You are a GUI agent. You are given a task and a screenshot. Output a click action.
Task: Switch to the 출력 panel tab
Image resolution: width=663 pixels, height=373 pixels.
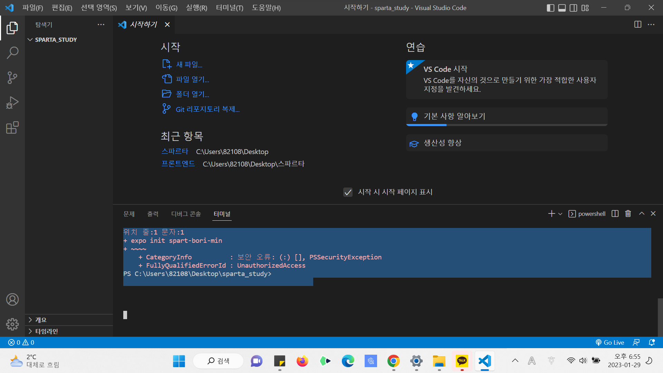coord(153,214)
